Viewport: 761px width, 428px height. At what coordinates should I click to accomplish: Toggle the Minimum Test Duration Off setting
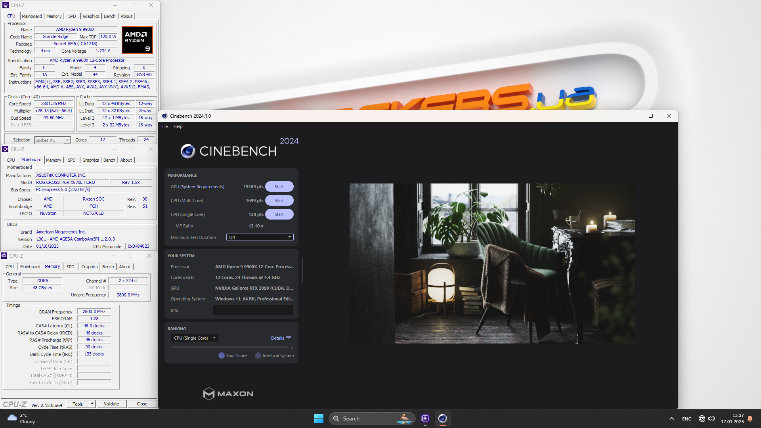coord(259,237)
